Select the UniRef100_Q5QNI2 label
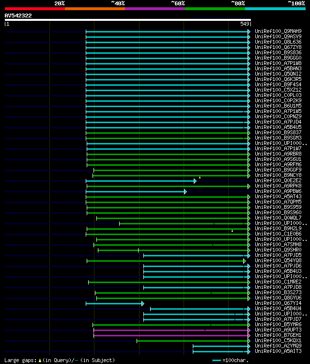This screenshot has height=364, width=310. click(x=278, y=74)
